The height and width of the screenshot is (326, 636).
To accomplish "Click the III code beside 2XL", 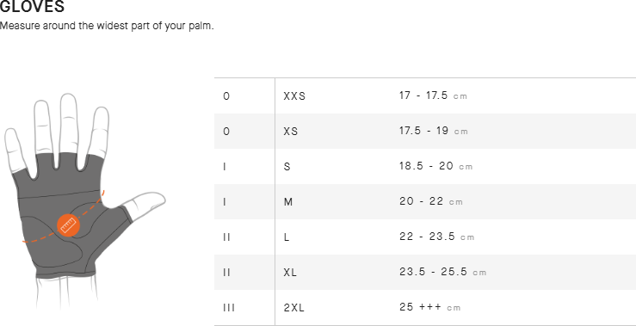I will (x=229, y=308).
